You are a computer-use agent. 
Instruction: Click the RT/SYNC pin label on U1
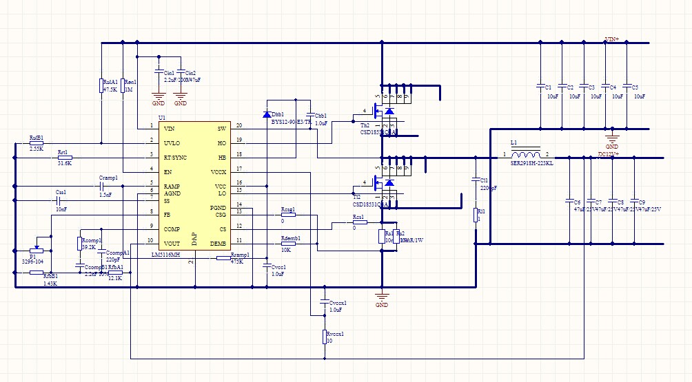(175, 158)
